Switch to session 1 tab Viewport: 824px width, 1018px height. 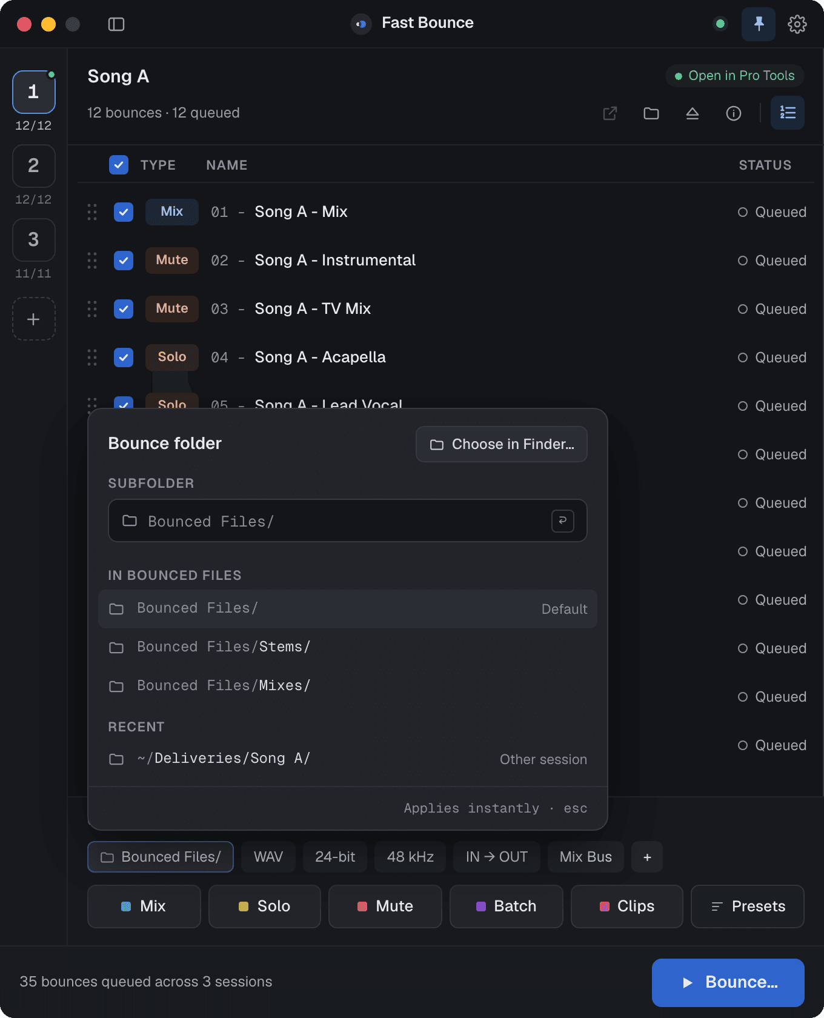[34, 92]
